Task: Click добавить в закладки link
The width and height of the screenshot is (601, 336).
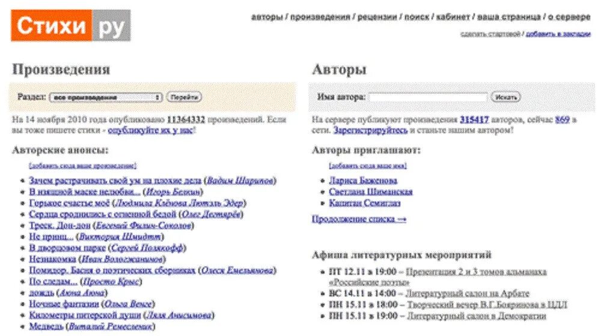Action: [x=558, y=34]
